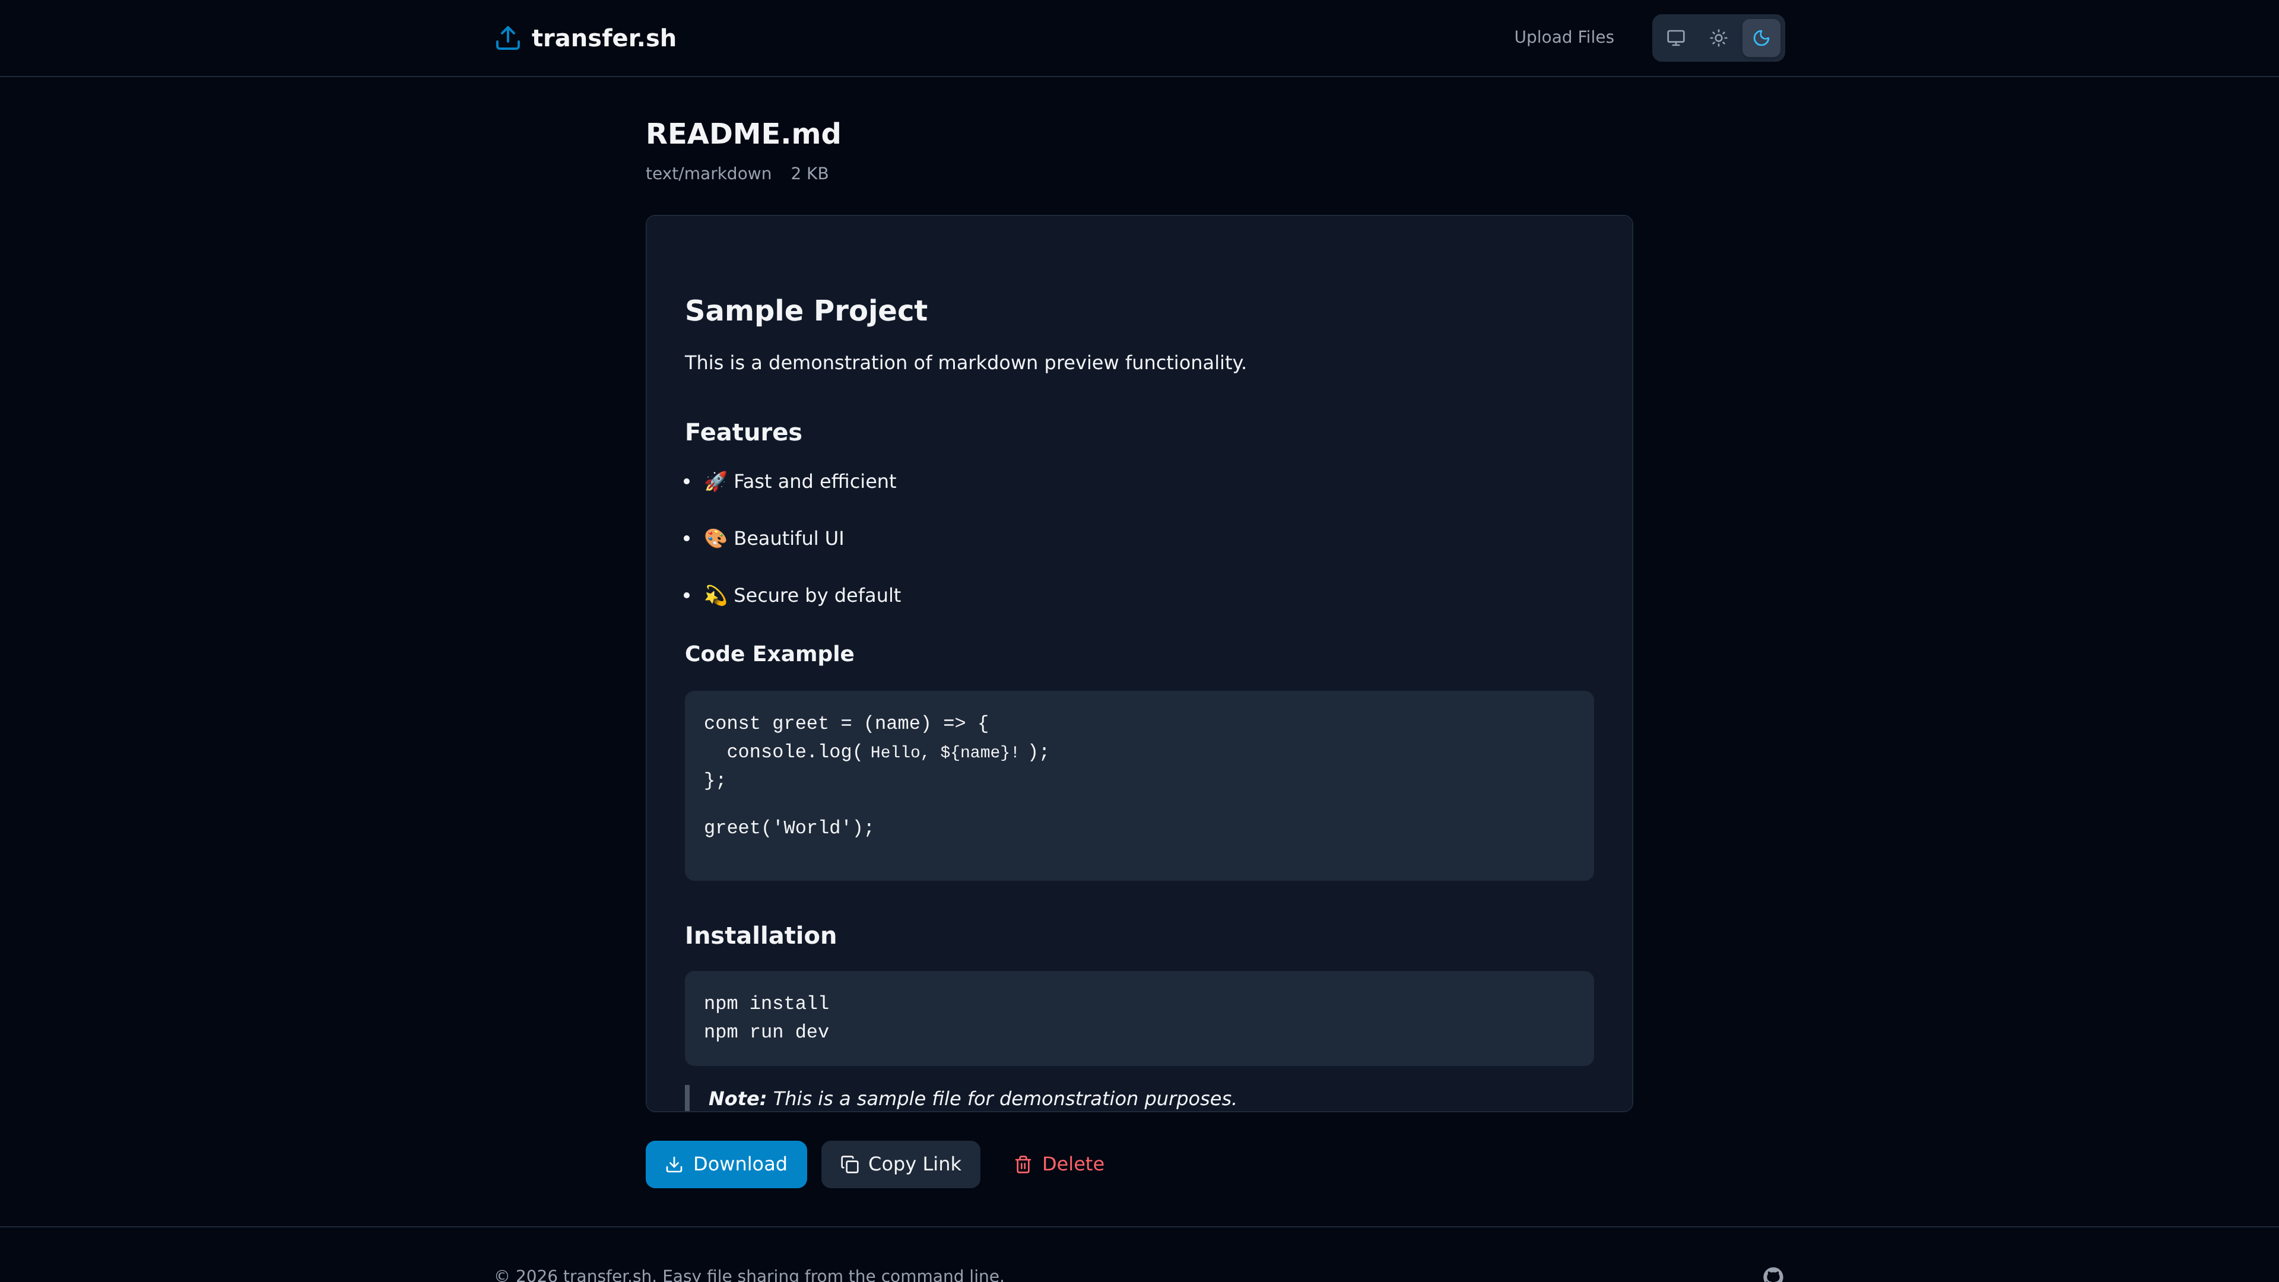2279x1282 pixels.
Task: Click the upload icon in the transfer.sh logo
Action: click(x=507, y=37)
